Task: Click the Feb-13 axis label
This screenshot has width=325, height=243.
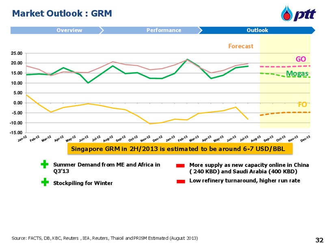Action: pos(182,138)
